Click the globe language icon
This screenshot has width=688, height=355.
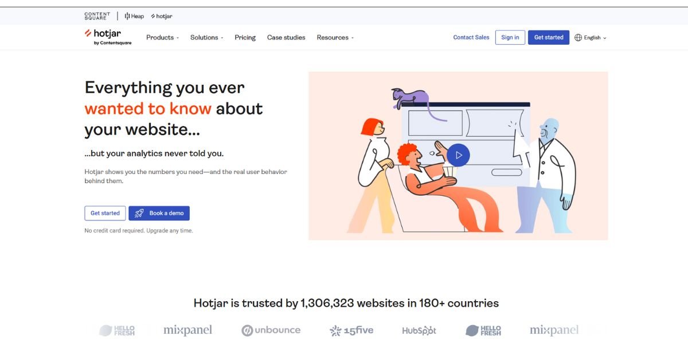[578, 37]
